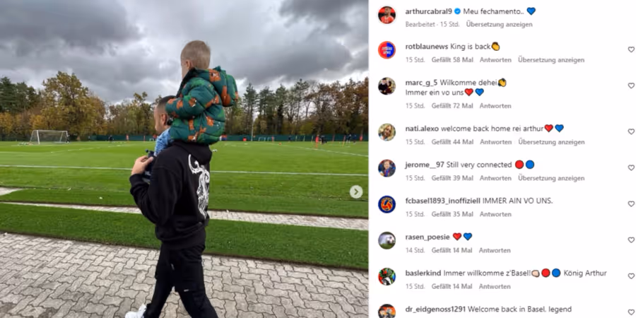The image size is (636, 318).
Task: Click Antworten under rasen_poesie's comment
Action: (x=495, y=250)
